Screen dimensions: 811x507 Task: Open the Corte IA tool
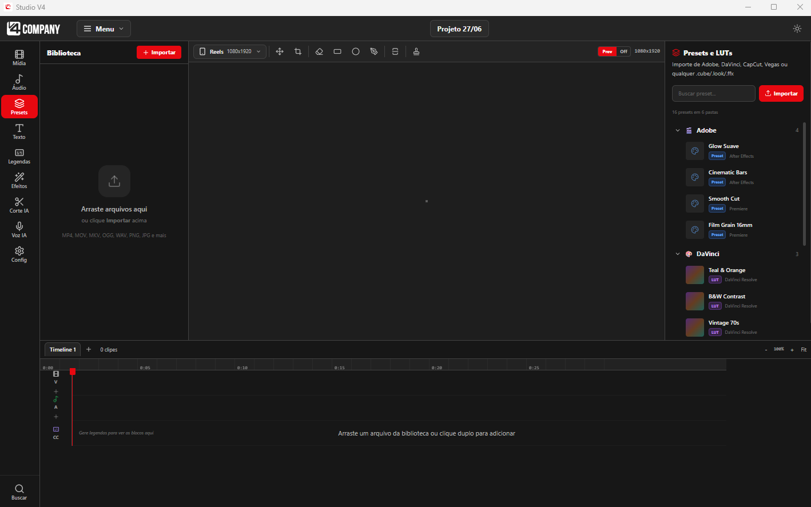click(x=19, y=205)
